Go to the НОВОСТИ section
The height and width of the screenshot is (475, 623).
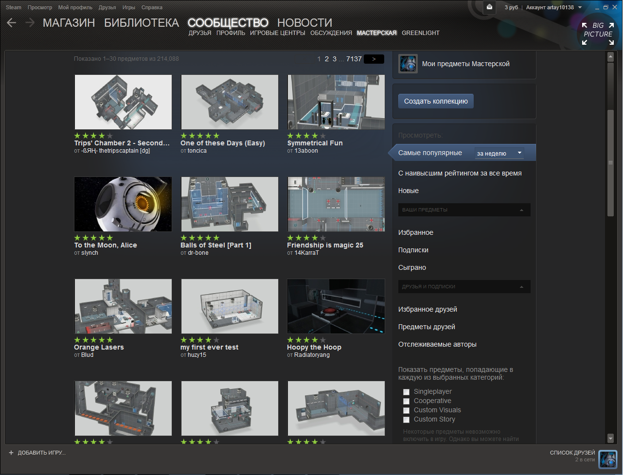click(x=304, y=23)
